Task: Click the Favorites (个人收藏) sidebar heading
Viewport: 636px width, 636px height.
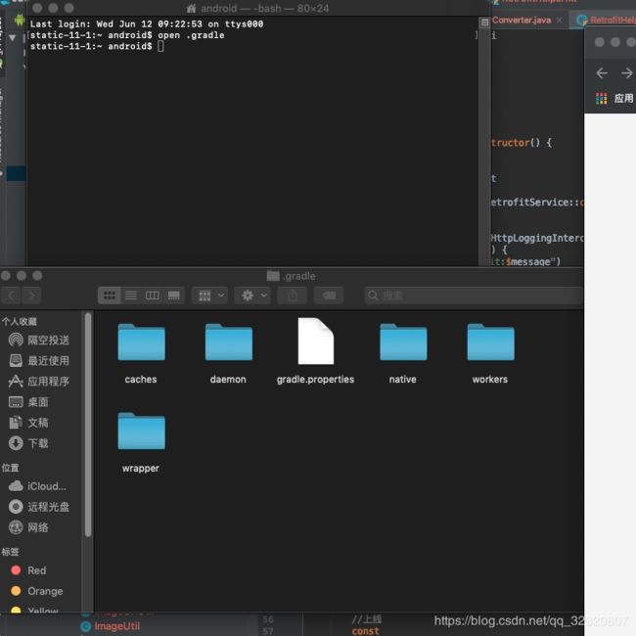Action: pos(19,322)
